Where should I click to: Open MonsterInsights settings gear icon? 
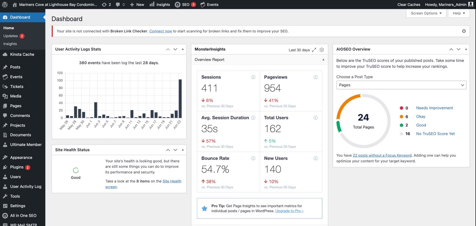click(322, 50)
